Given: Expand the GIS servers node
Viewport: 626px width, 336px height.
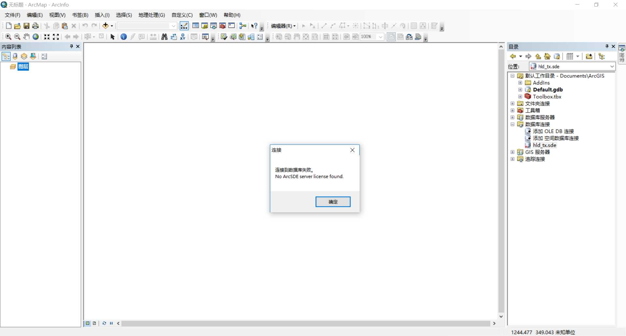Looking at the screenshot, I should (513, 152).
